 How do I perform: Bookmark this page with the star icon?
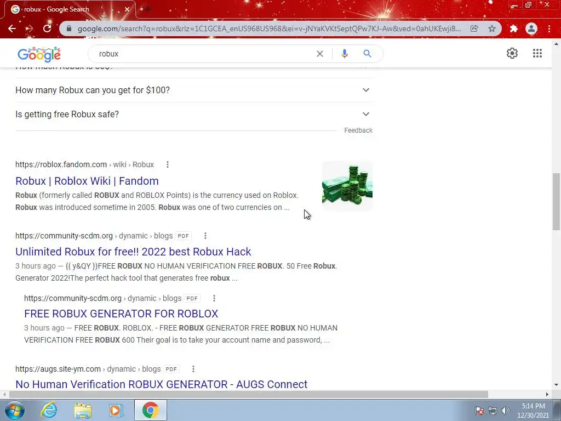tap(492, 29)
